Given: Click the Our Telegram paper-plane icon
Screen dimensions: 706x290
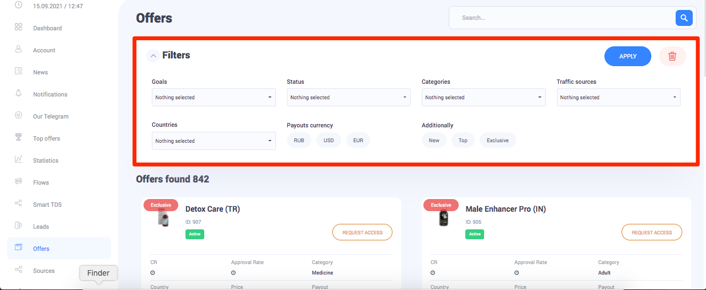Looking at the screenshot, I should [18, 115].
